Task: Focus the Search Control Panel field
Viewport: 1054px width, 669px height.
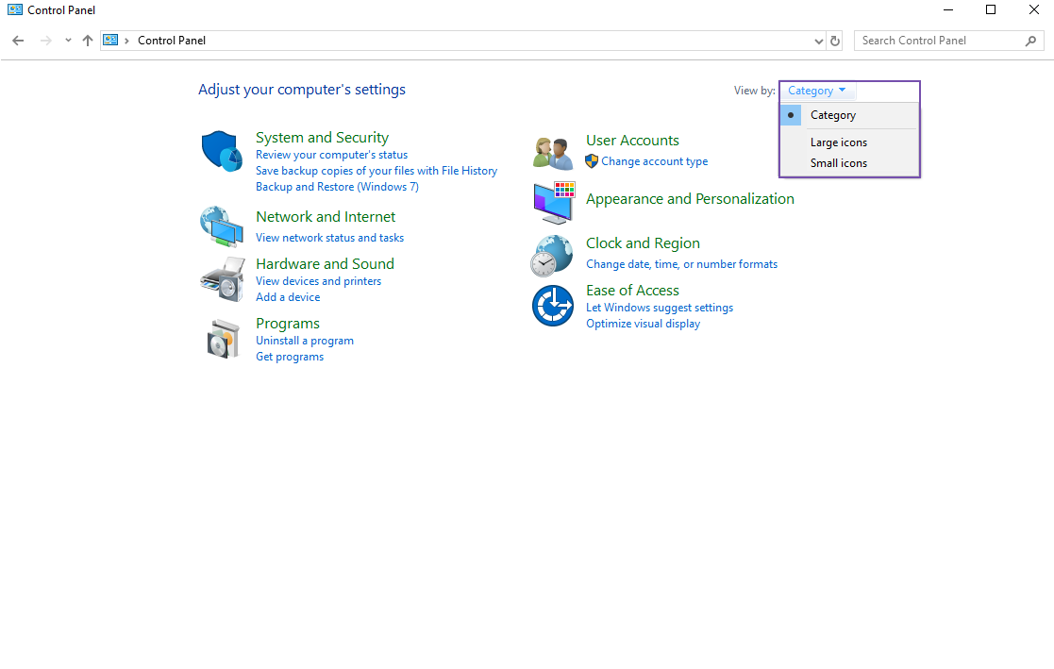Action: point(948,41)
